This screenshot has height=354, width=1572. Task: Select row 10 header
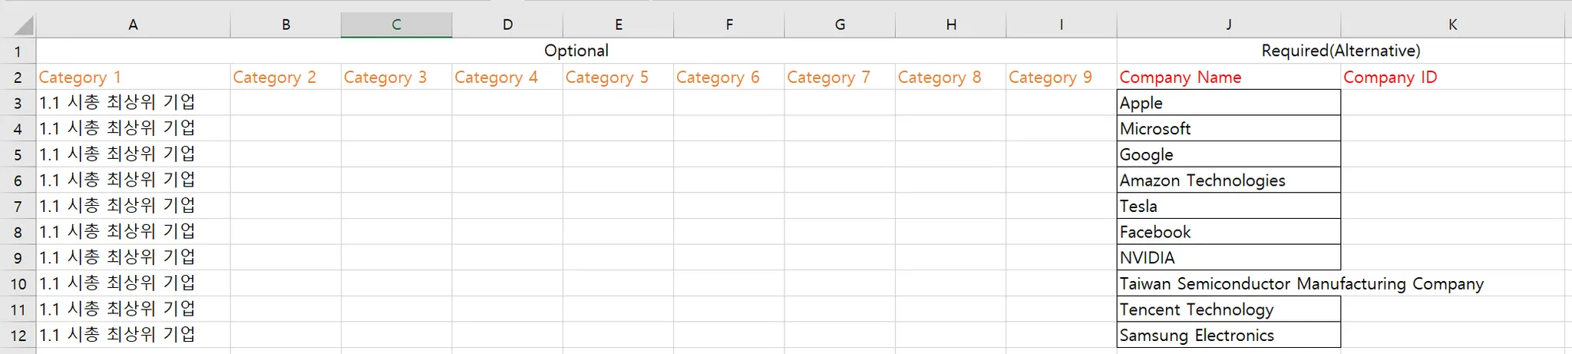pos(18,284)
